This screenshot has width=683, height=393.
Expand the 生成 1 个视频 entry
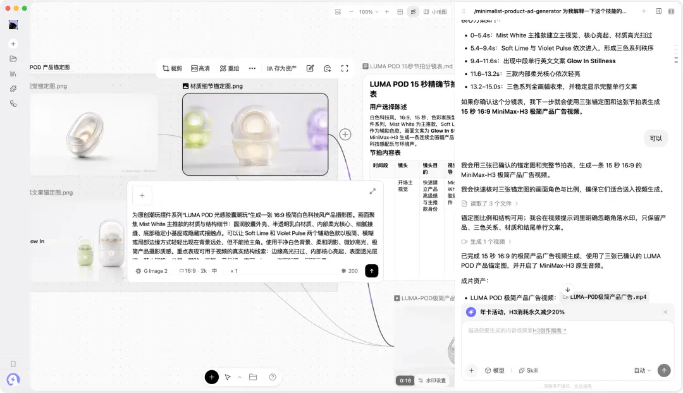[486, 241]
